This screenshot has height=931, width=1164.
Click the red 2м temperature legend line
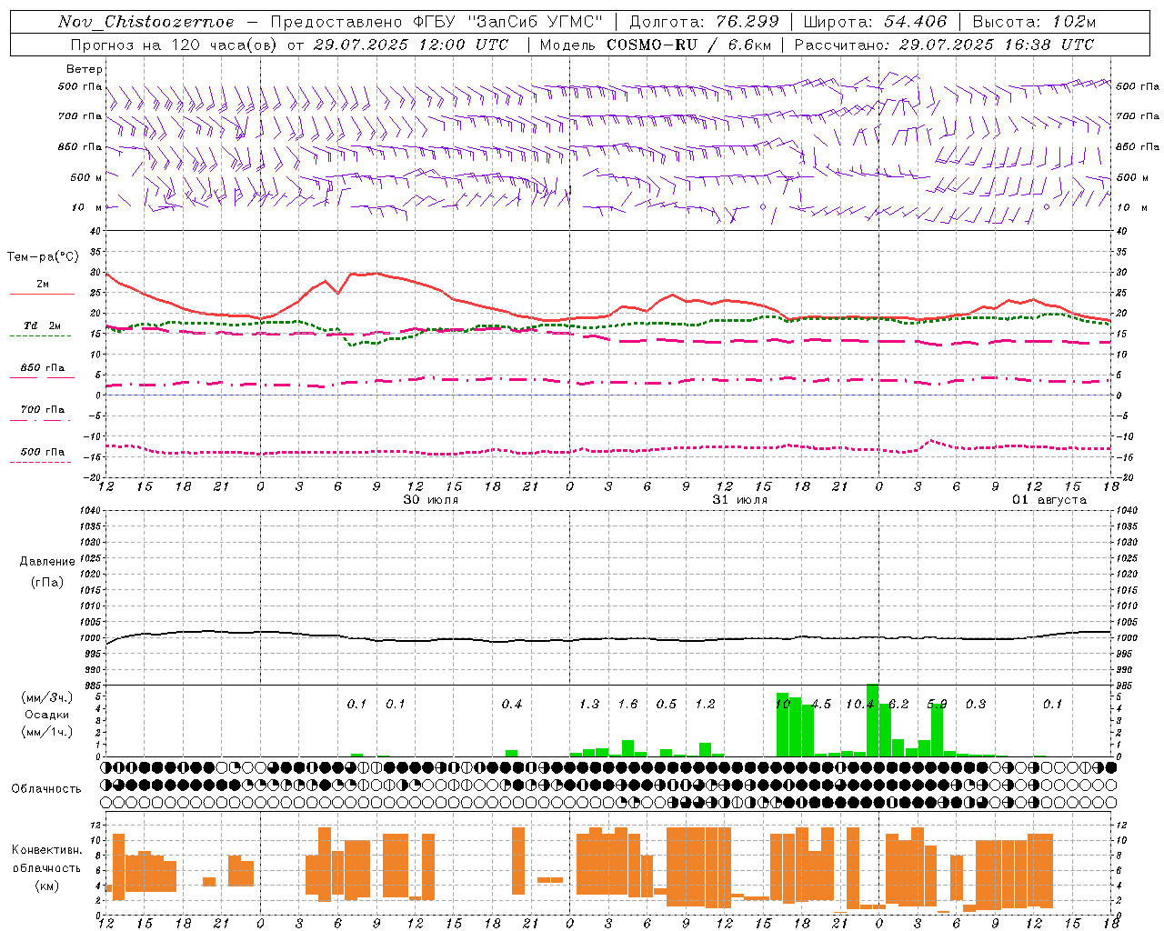42,294
